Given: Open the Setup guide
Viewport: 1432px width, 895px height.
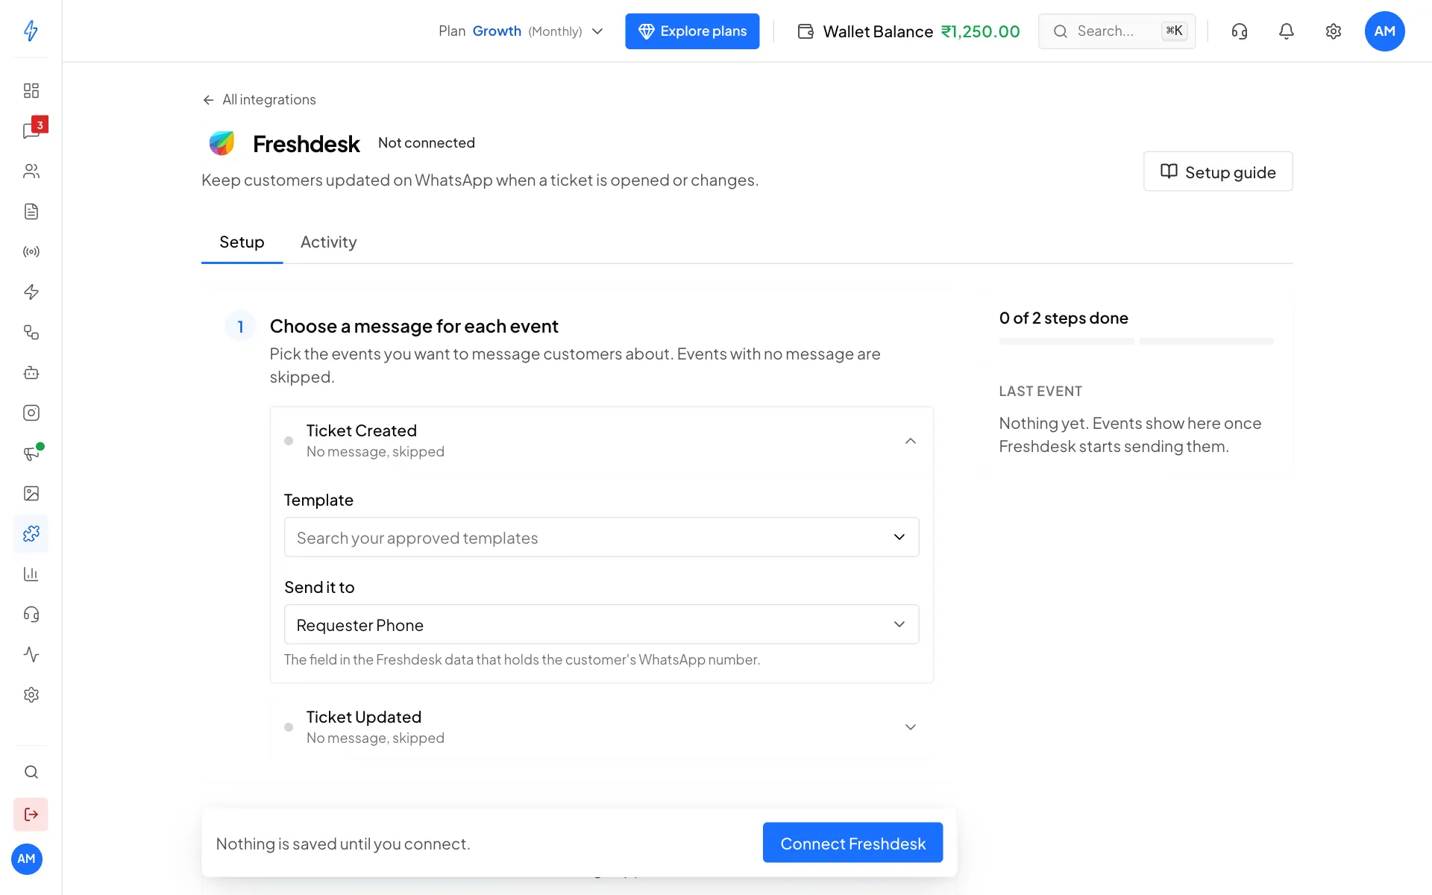Looking at the screenshot, I should [1218, 172].
